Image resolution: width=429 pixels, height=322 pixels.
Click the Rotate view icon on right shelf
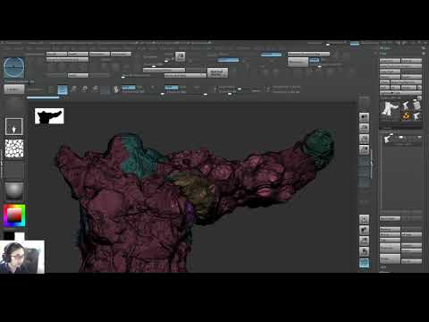pyautogui.click(x=364, y=252)
